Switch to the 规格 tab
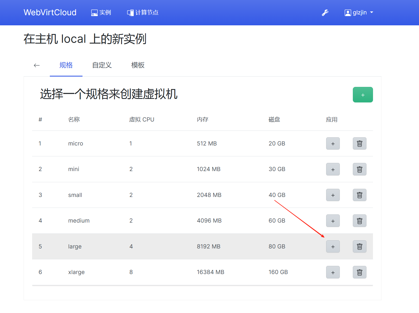Image resolution: width=419 pixels, height=313 pixels. click(66, 65)
